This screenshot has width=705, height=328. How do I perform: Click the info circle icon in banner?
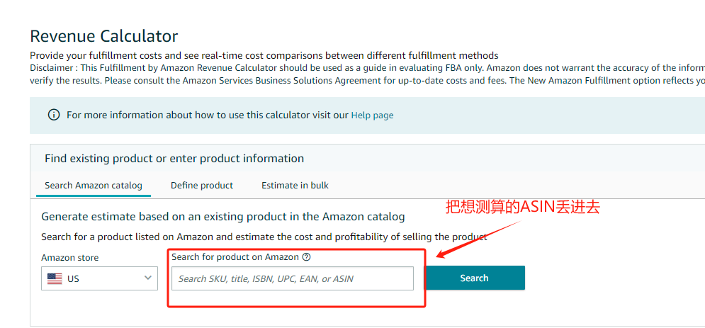[54, 115]
